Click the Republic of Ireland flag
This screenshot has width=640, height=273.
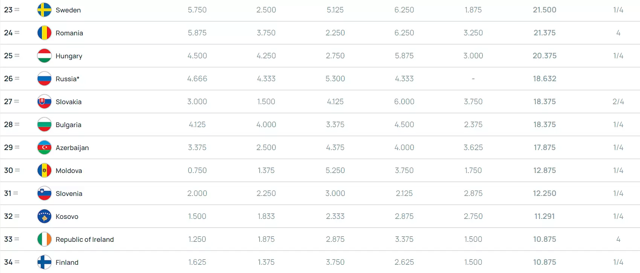point(44,239)
